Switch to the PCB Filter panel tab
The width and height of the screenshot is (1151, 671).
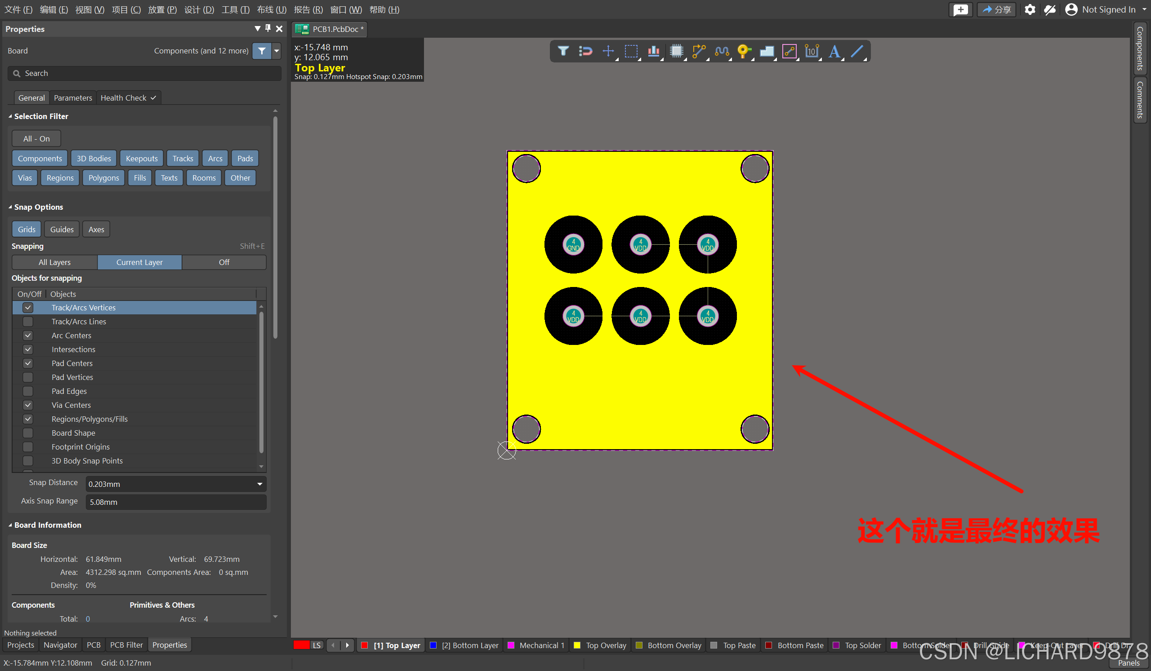tap(126, 645)
